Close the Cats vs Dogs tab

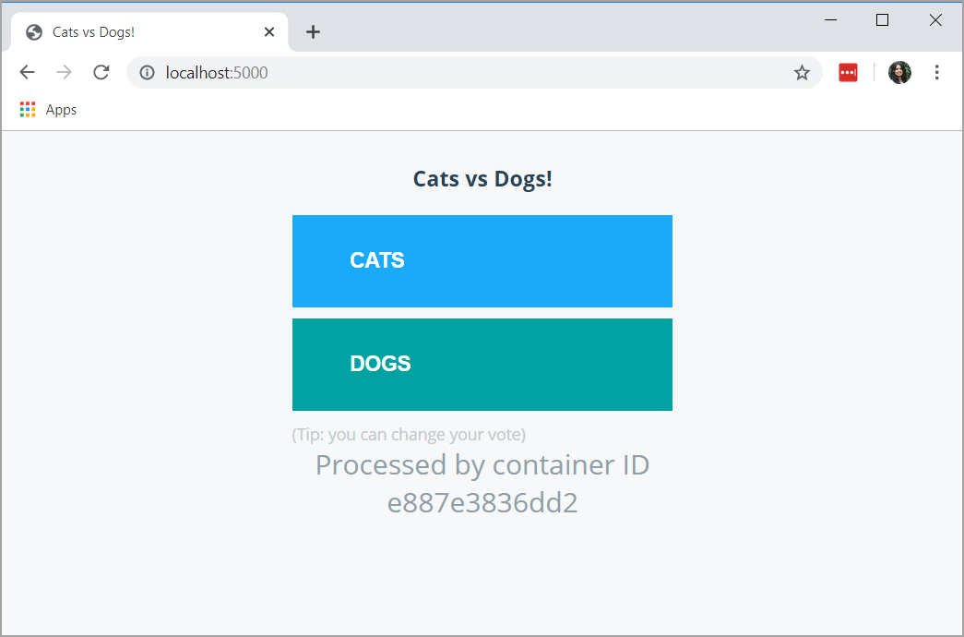268,31
